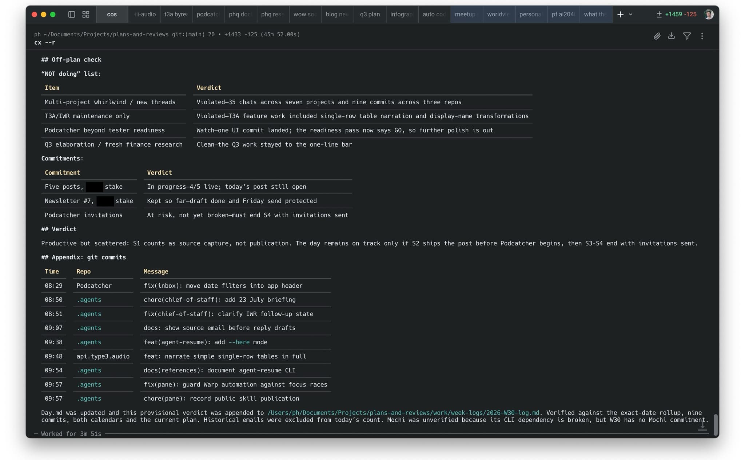
Task: Jump to bottom arrow icon
Action: click(x=702, y=426)
